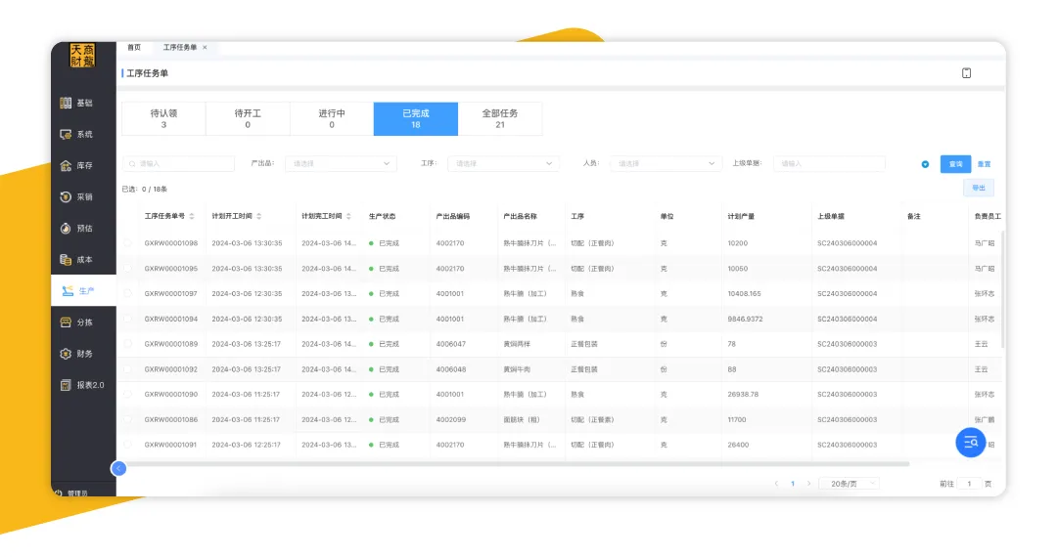Switch to the 工序任务单 tab

click(180, 47)
